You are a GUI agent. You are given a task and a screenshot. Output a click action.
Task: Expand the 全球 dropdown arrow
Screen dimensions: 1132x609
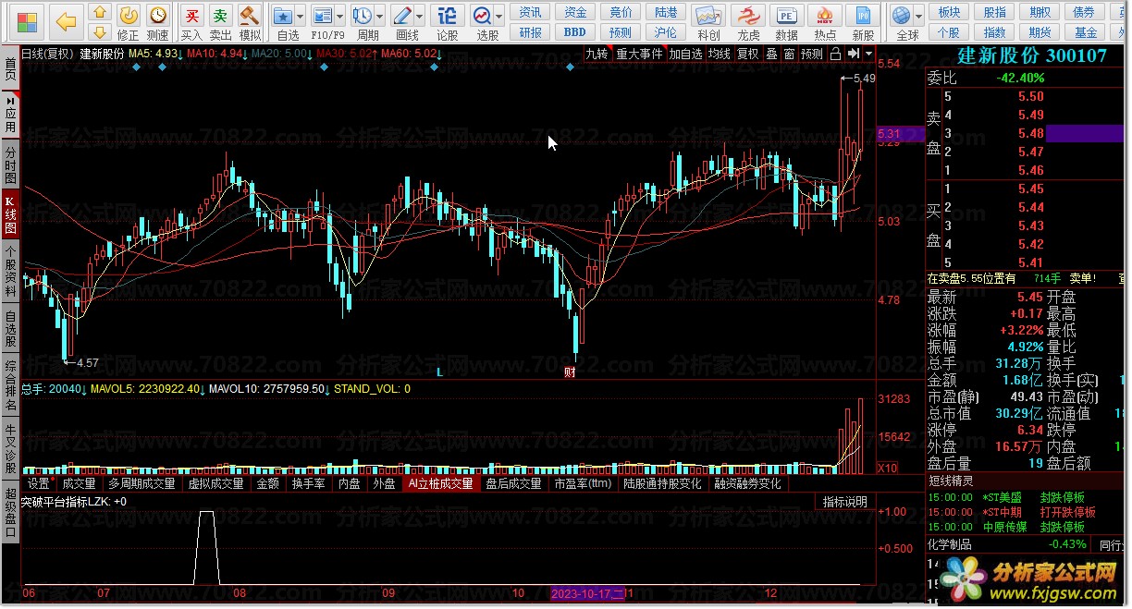[919, 17]
